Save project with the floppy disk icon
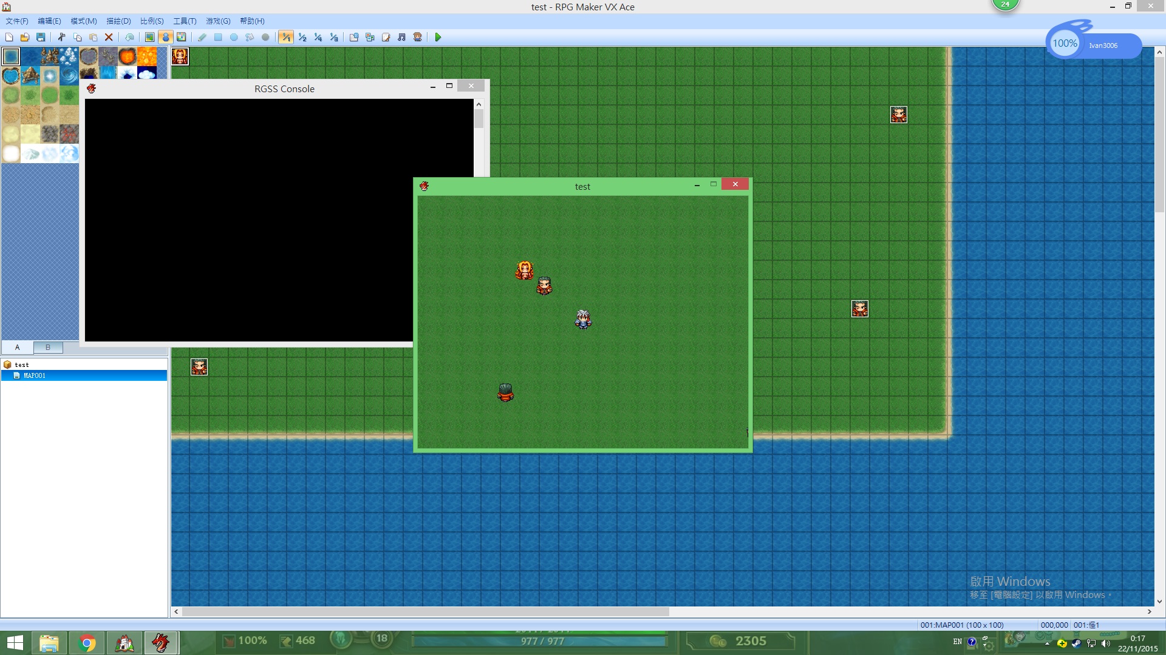Image resolution: width=1166 pixels, height=655 pixels. click(41, 38)
